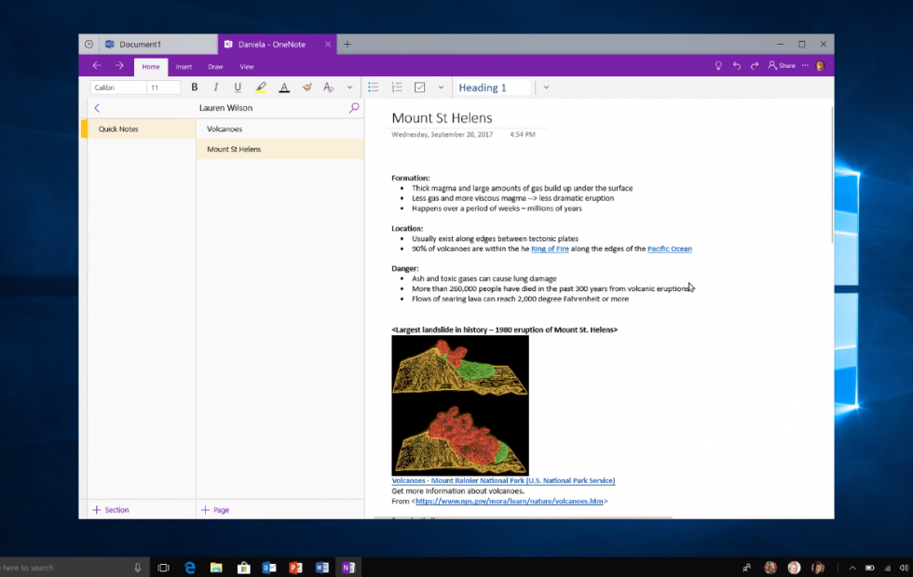Open Outlook from the taskbar
913x577 pixels.
pyautogui.click(x=269, y=568)
